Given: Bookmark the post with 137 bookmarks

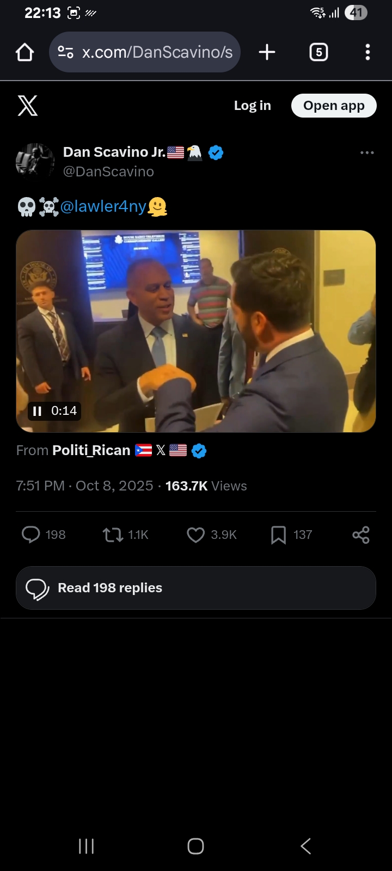Looking at the screenshot, I should tap(278, 535).
